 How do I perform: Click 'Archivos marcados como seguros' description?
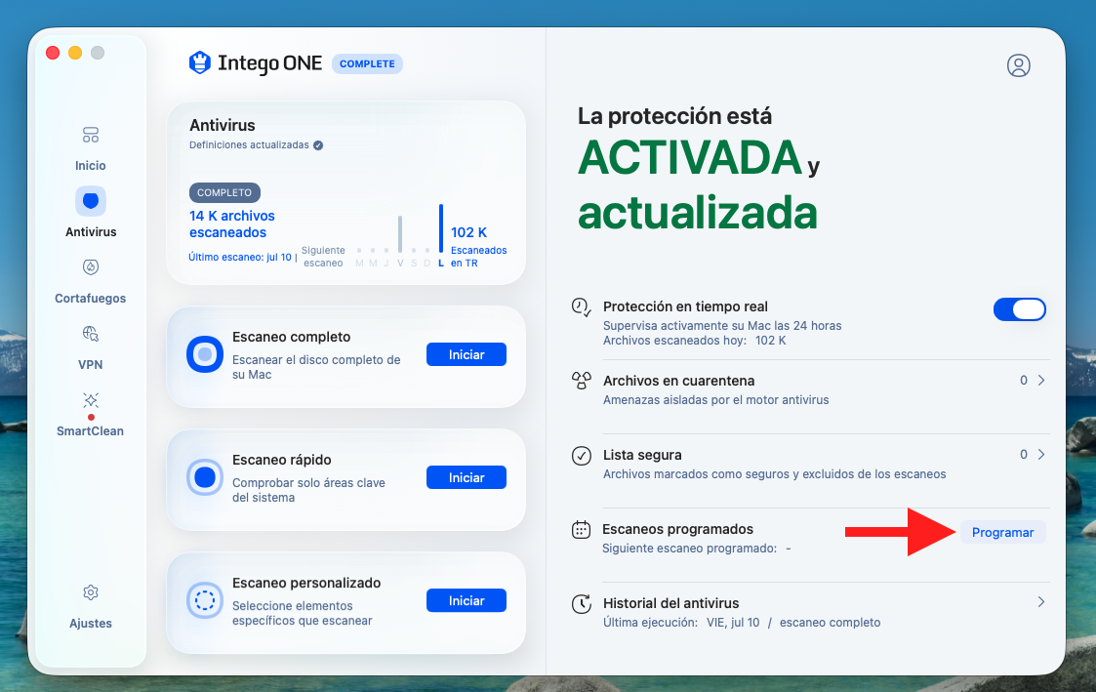(x=774, y=474)
